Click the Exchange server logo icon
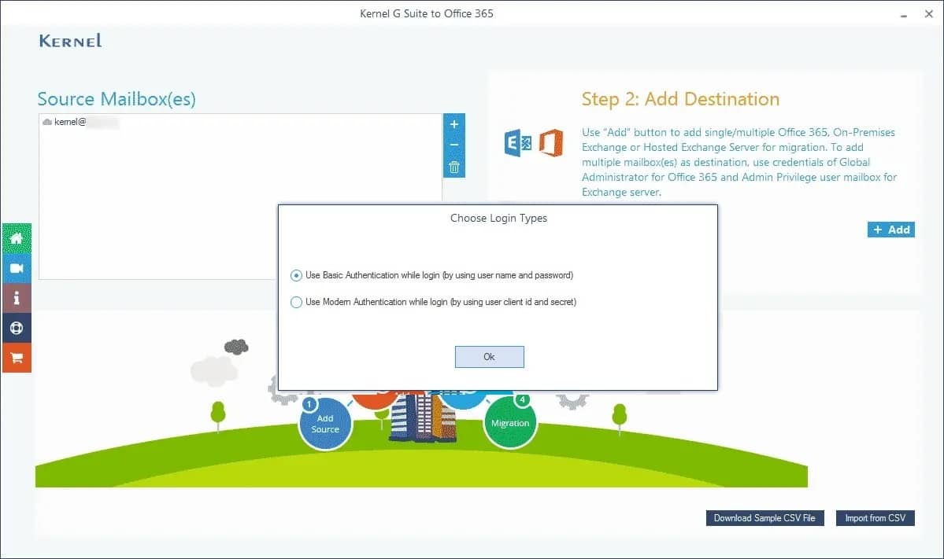The height and width of the screenshot is (559, 944). [518, 143]
